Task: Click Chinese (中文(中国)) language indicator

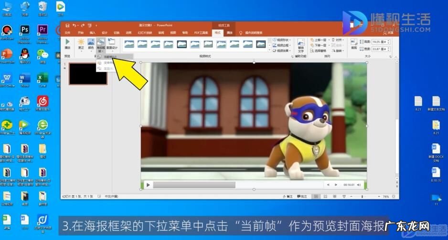Action: click(x=111, y=197)
